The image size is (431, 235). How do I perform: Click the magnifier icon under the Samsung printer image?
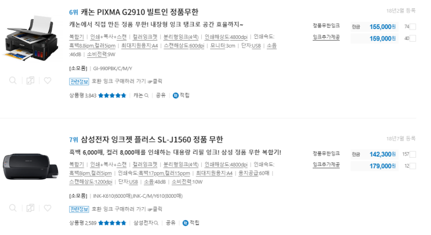point(13,208)
